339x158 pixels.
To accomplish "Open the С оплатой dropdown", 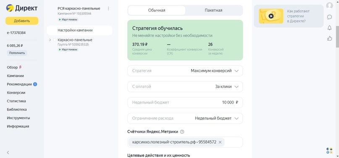I will [185, 87].
